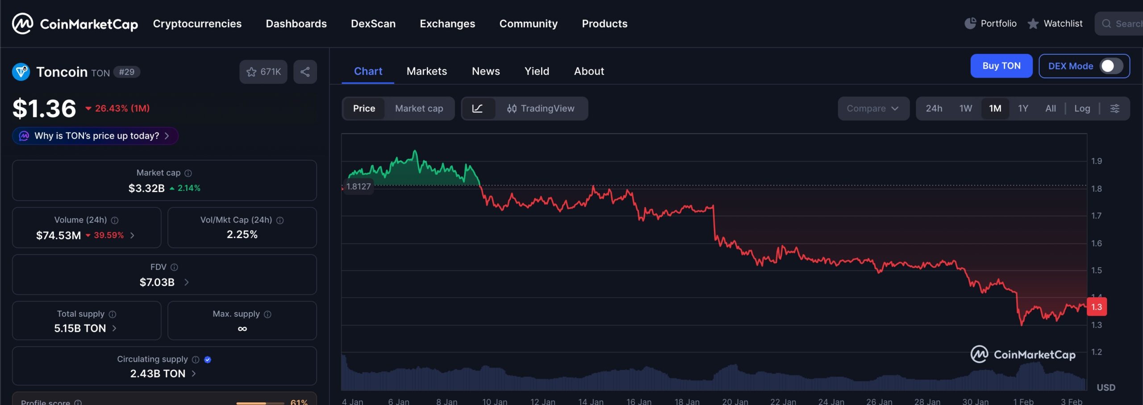1143x405 pixels.
Task: Select the 1M time range
Action: pos(995,108)
